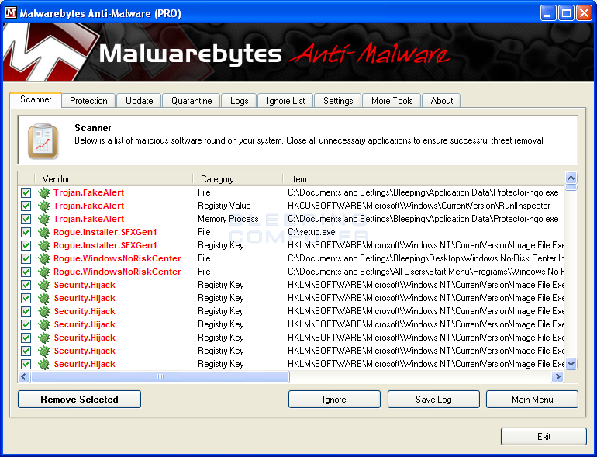Sort the list by the Vendor column header
597x457 pixels.
(113, 178)
